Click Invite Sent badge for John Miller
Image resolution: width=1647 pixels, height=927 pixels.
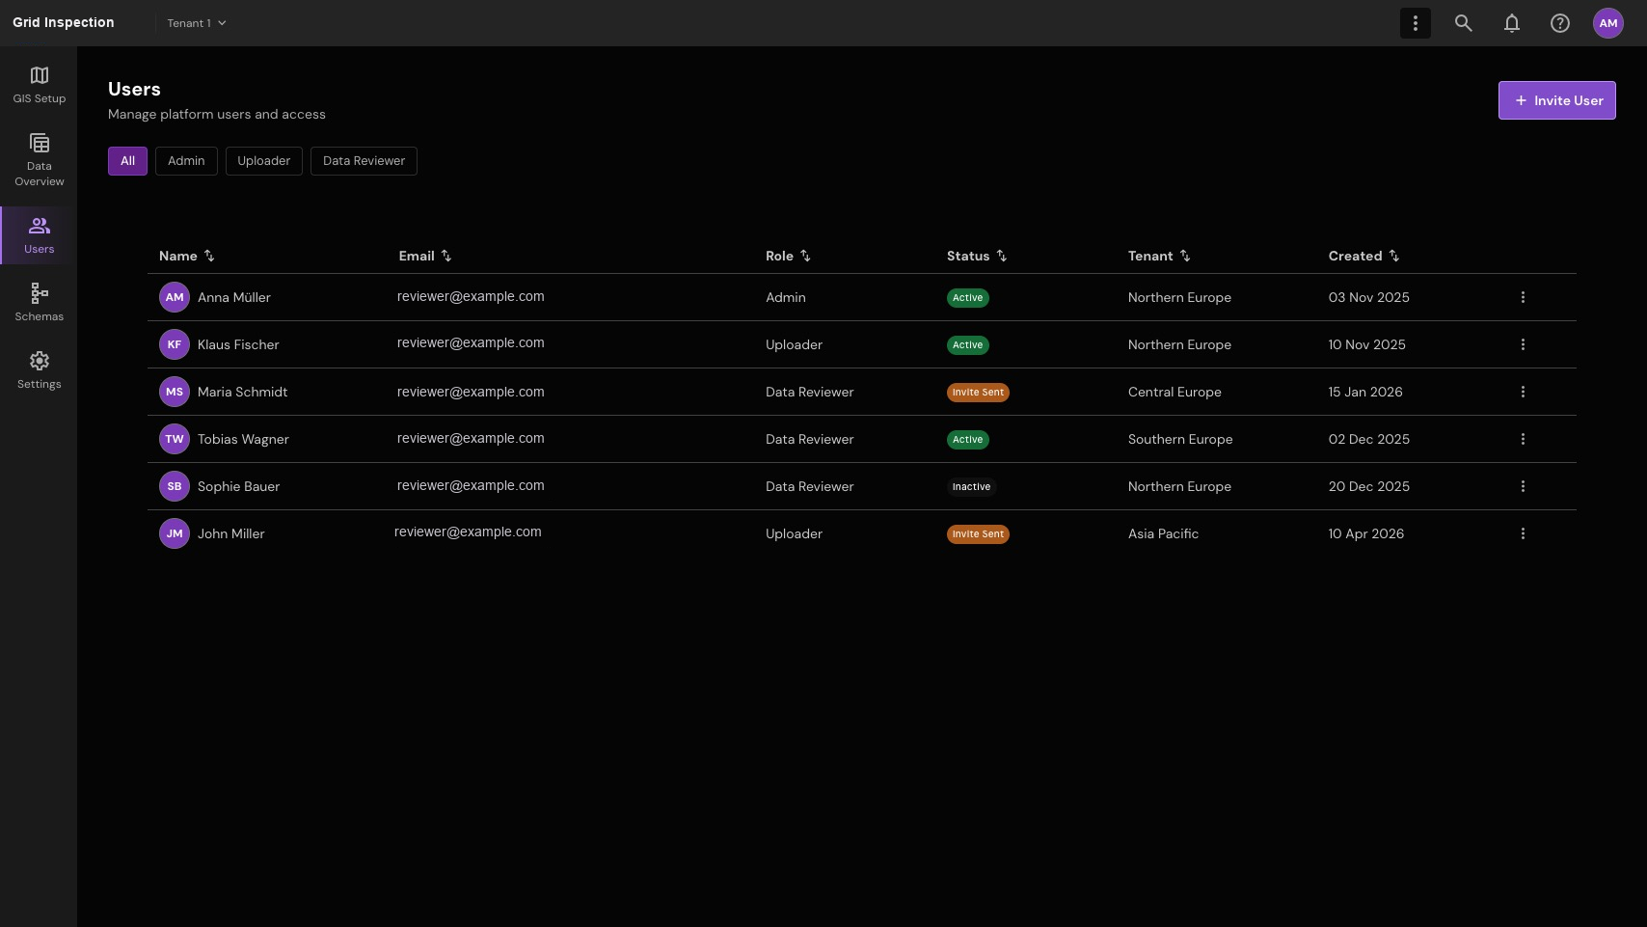(x=978, y=534)
